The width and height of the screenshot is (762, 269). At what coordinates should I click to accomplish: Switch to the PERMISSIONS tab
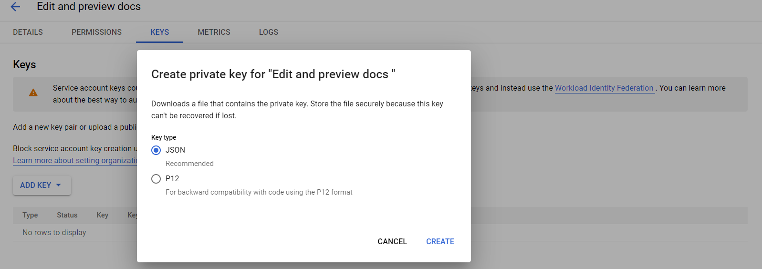[96, 32]
